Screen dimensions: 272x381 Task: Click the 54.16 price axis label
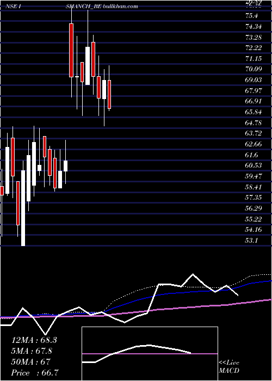pos(254,230)
